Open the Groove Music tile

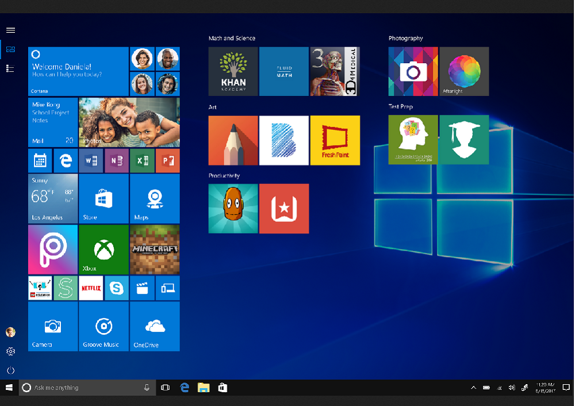click(103, 327)
